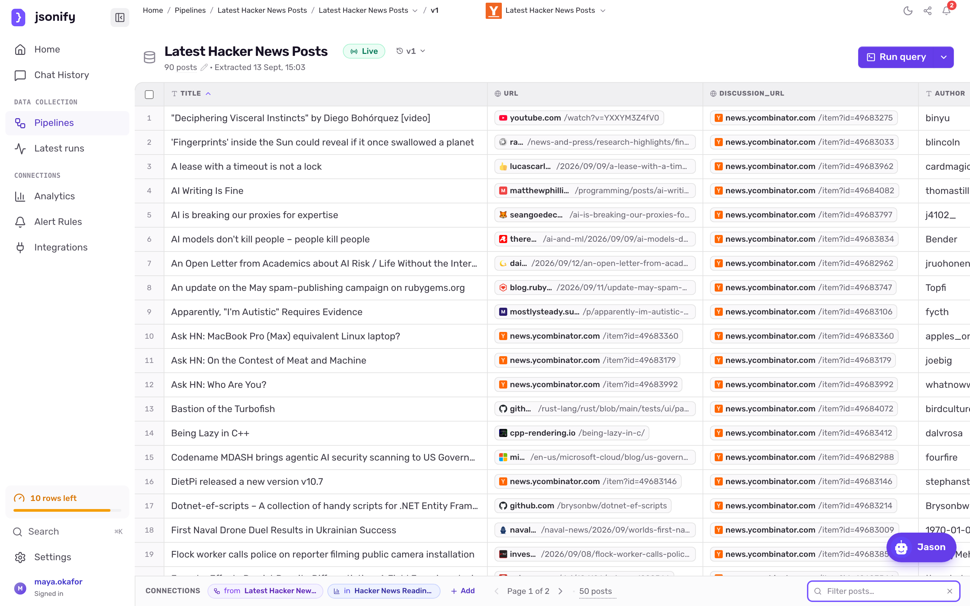Go to the previous page arrow
The width and height of the screenshot is (970, 606).
pos(497,591)
